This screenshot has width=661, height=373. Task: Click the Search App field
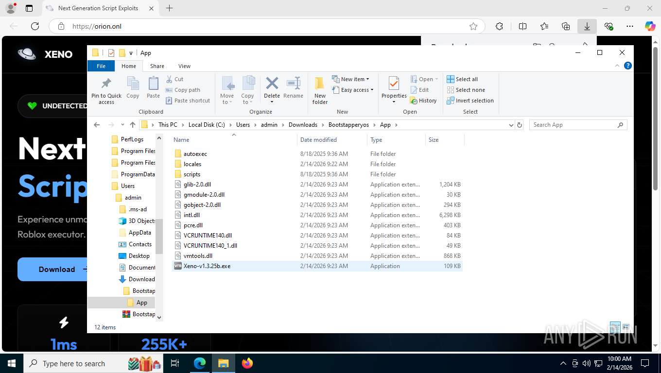coord(578,125)
